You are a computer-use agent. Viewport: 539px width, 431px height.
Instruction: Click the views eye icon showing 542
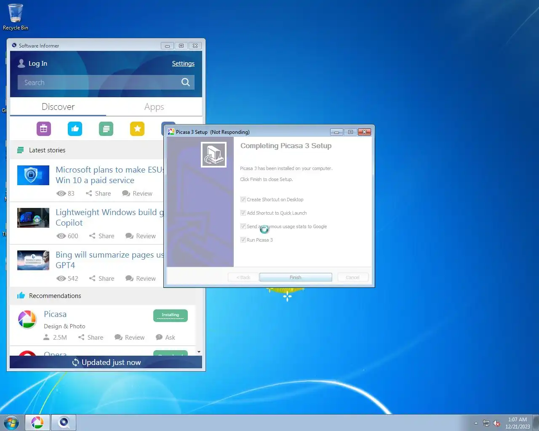click(x=61, y=279)
